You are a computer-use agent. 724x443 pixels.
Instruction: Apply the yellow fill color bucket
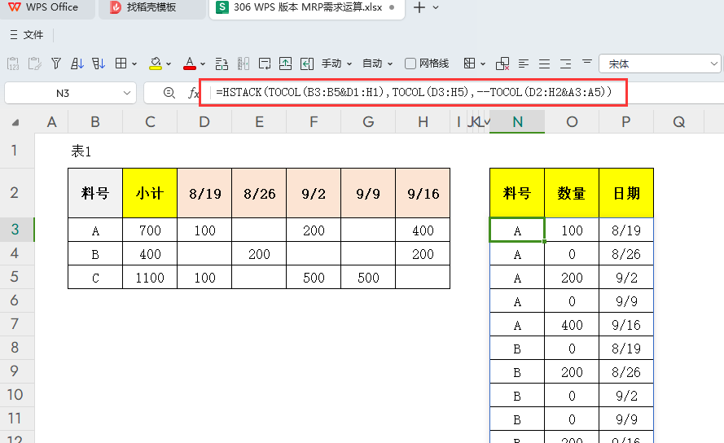click(x=156, y=64)
